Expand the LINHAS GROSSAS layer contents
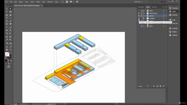The width and height of the screenshot is (187, 105). (145, 13)
